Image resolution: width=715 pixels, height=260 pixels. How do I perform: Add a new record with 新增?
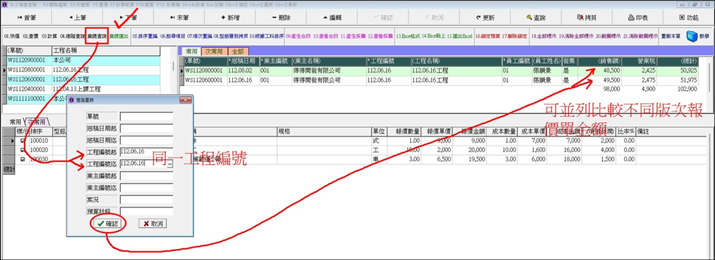pyautogui.click(x=230, y=17)
